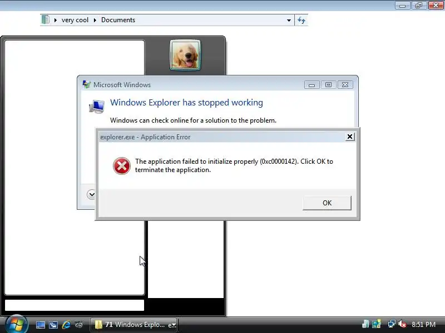Click the refresh button beside address bar
The width and height of the screenshot is (445, 333).
pos(301,20)
